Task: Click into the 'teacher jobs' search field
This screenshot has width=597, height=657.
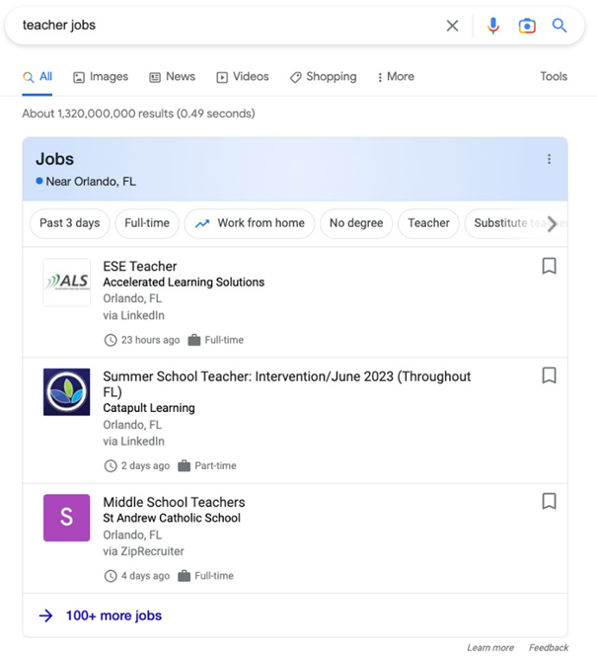Action: (x=226, y=26)
